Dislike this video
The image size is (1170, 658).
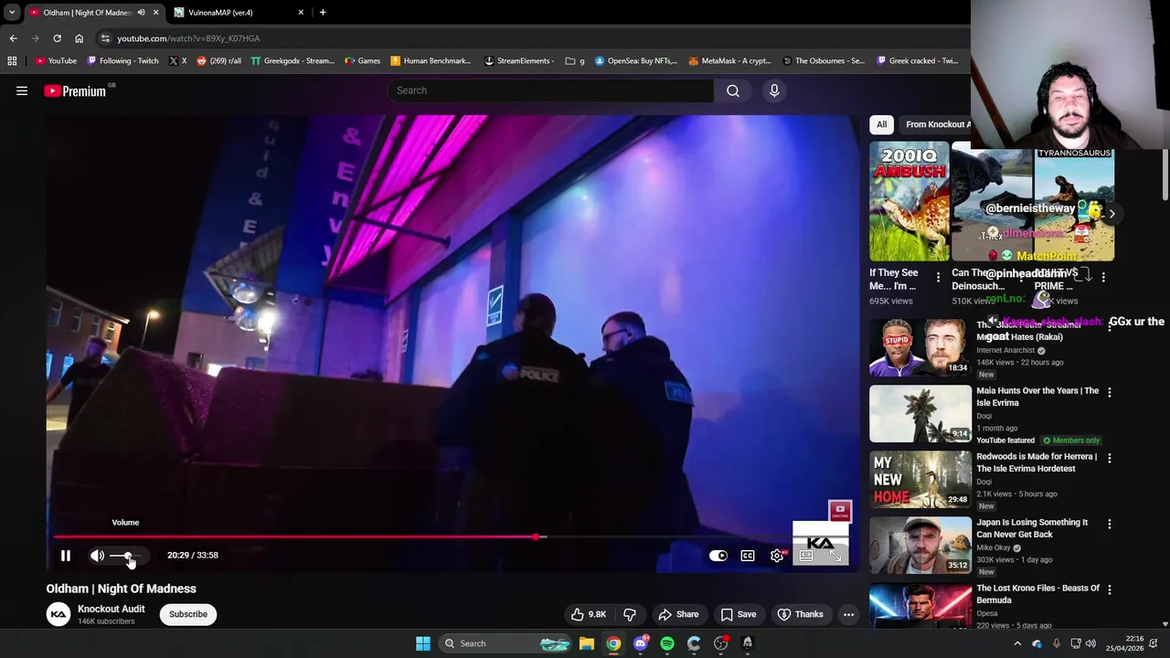[629, 614]
